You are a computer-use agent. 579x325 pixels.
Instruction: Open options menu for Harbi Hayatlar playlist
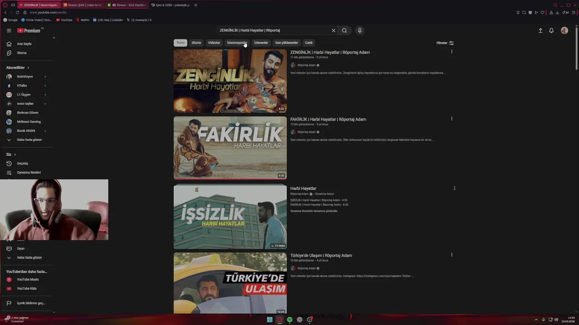pos(454,188)
